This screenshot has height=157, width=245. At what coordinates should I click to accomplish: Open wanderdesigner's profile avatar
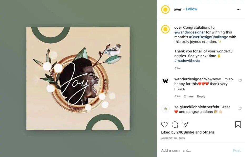(165, 81)
